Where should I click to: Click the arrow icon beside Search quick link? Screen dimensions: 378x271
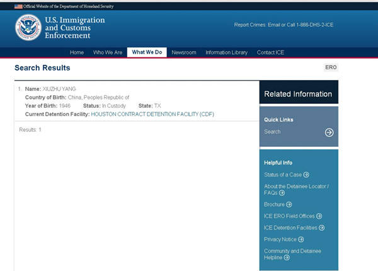click(329, 132)
